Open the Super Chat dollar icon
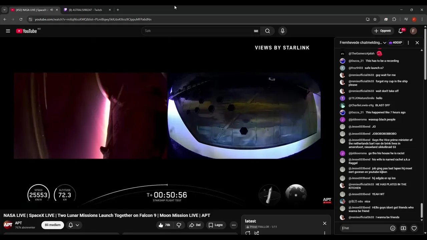427x240 pixels. point(403,228)
